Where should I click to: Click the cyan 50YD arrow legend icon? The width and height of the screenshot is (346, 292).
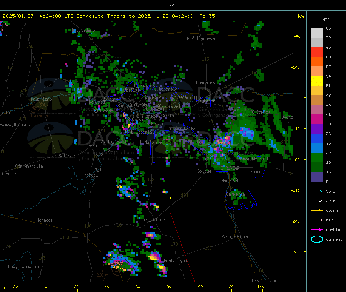(317, 191)
